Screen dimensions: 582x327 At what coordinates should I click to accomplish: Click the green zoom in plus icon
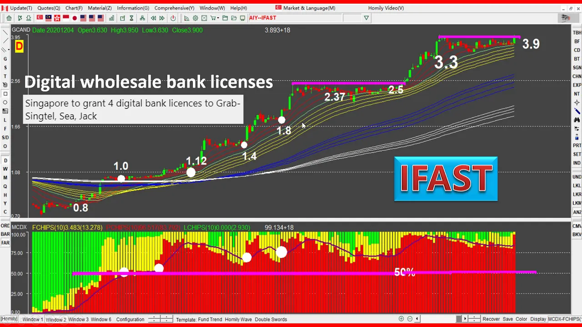[401, 319]
